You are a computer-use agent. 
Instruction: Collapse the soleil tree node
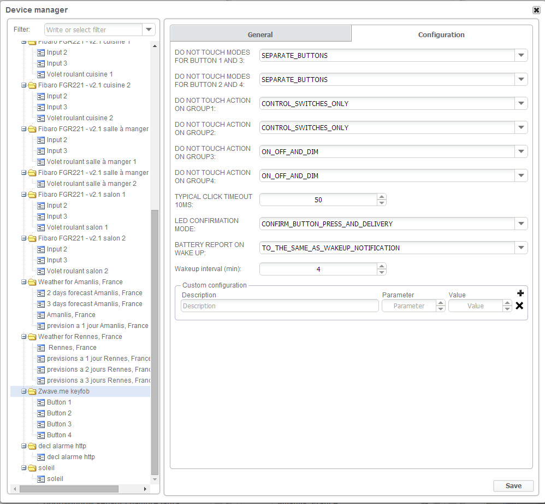point(23,468)
